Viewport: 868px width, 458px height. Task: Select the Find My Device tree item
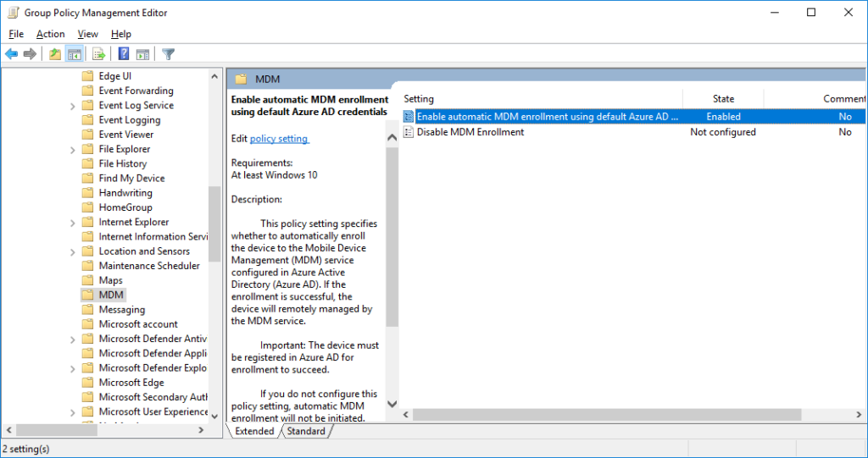131,178
